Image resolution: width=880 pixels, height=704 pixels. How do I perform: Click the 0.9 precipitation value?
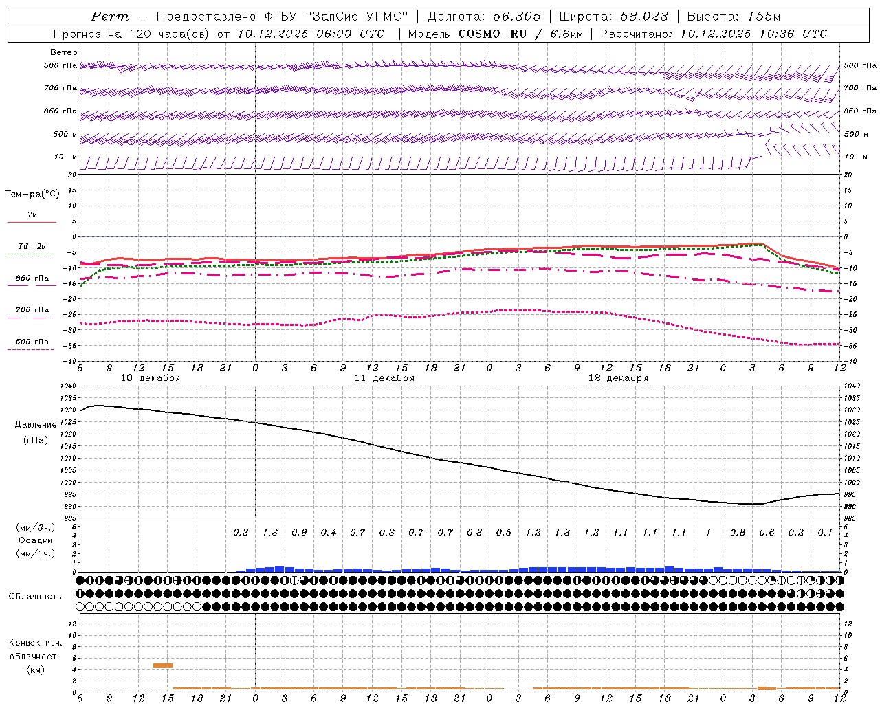coord(299,533)
